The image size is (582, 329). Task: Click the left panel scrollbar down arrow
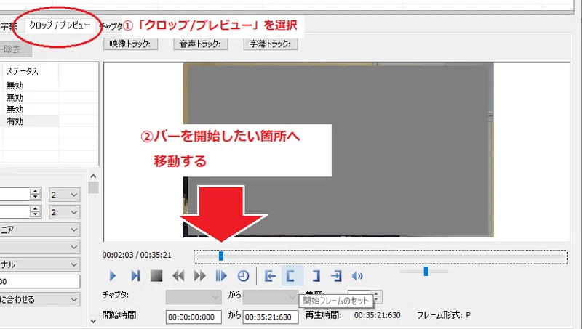pos(93,321)
